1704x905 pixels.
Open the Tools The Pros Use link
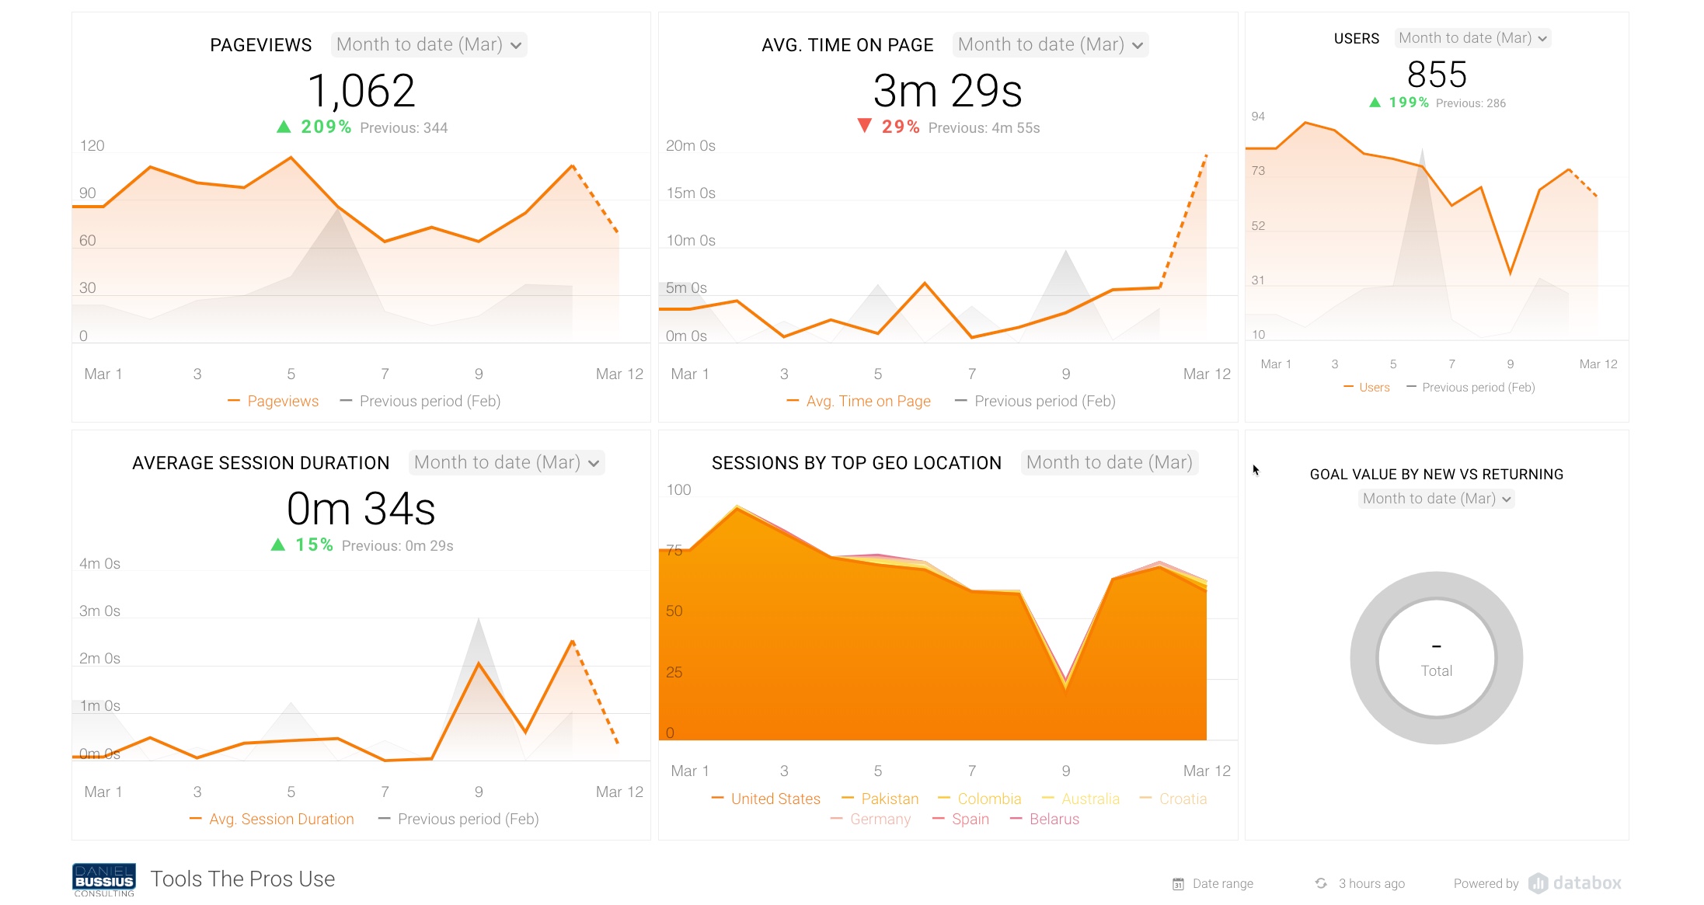pyautogui.click(x=243, y=879)
